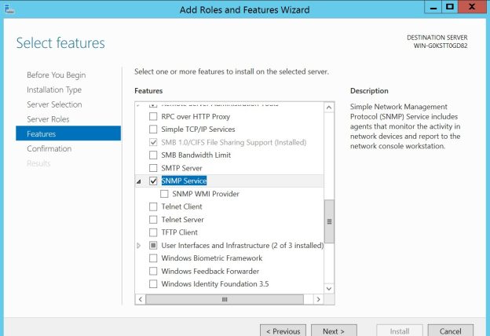490x336 pixels.
Task: Tick the TFTP Client checkbox
Action: tap(153, 232)
